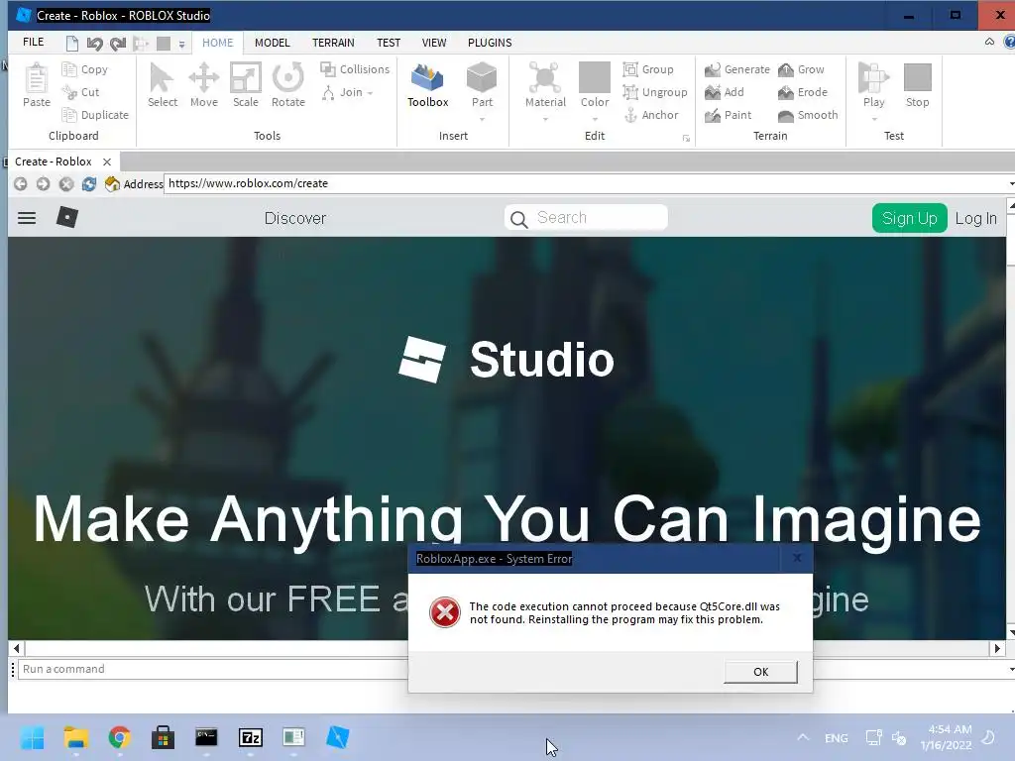Image resolution: width=1015 pixels, height=761 pixels.
Task: Click Ungroup in Edit section
Action: [x=655, y=92]
